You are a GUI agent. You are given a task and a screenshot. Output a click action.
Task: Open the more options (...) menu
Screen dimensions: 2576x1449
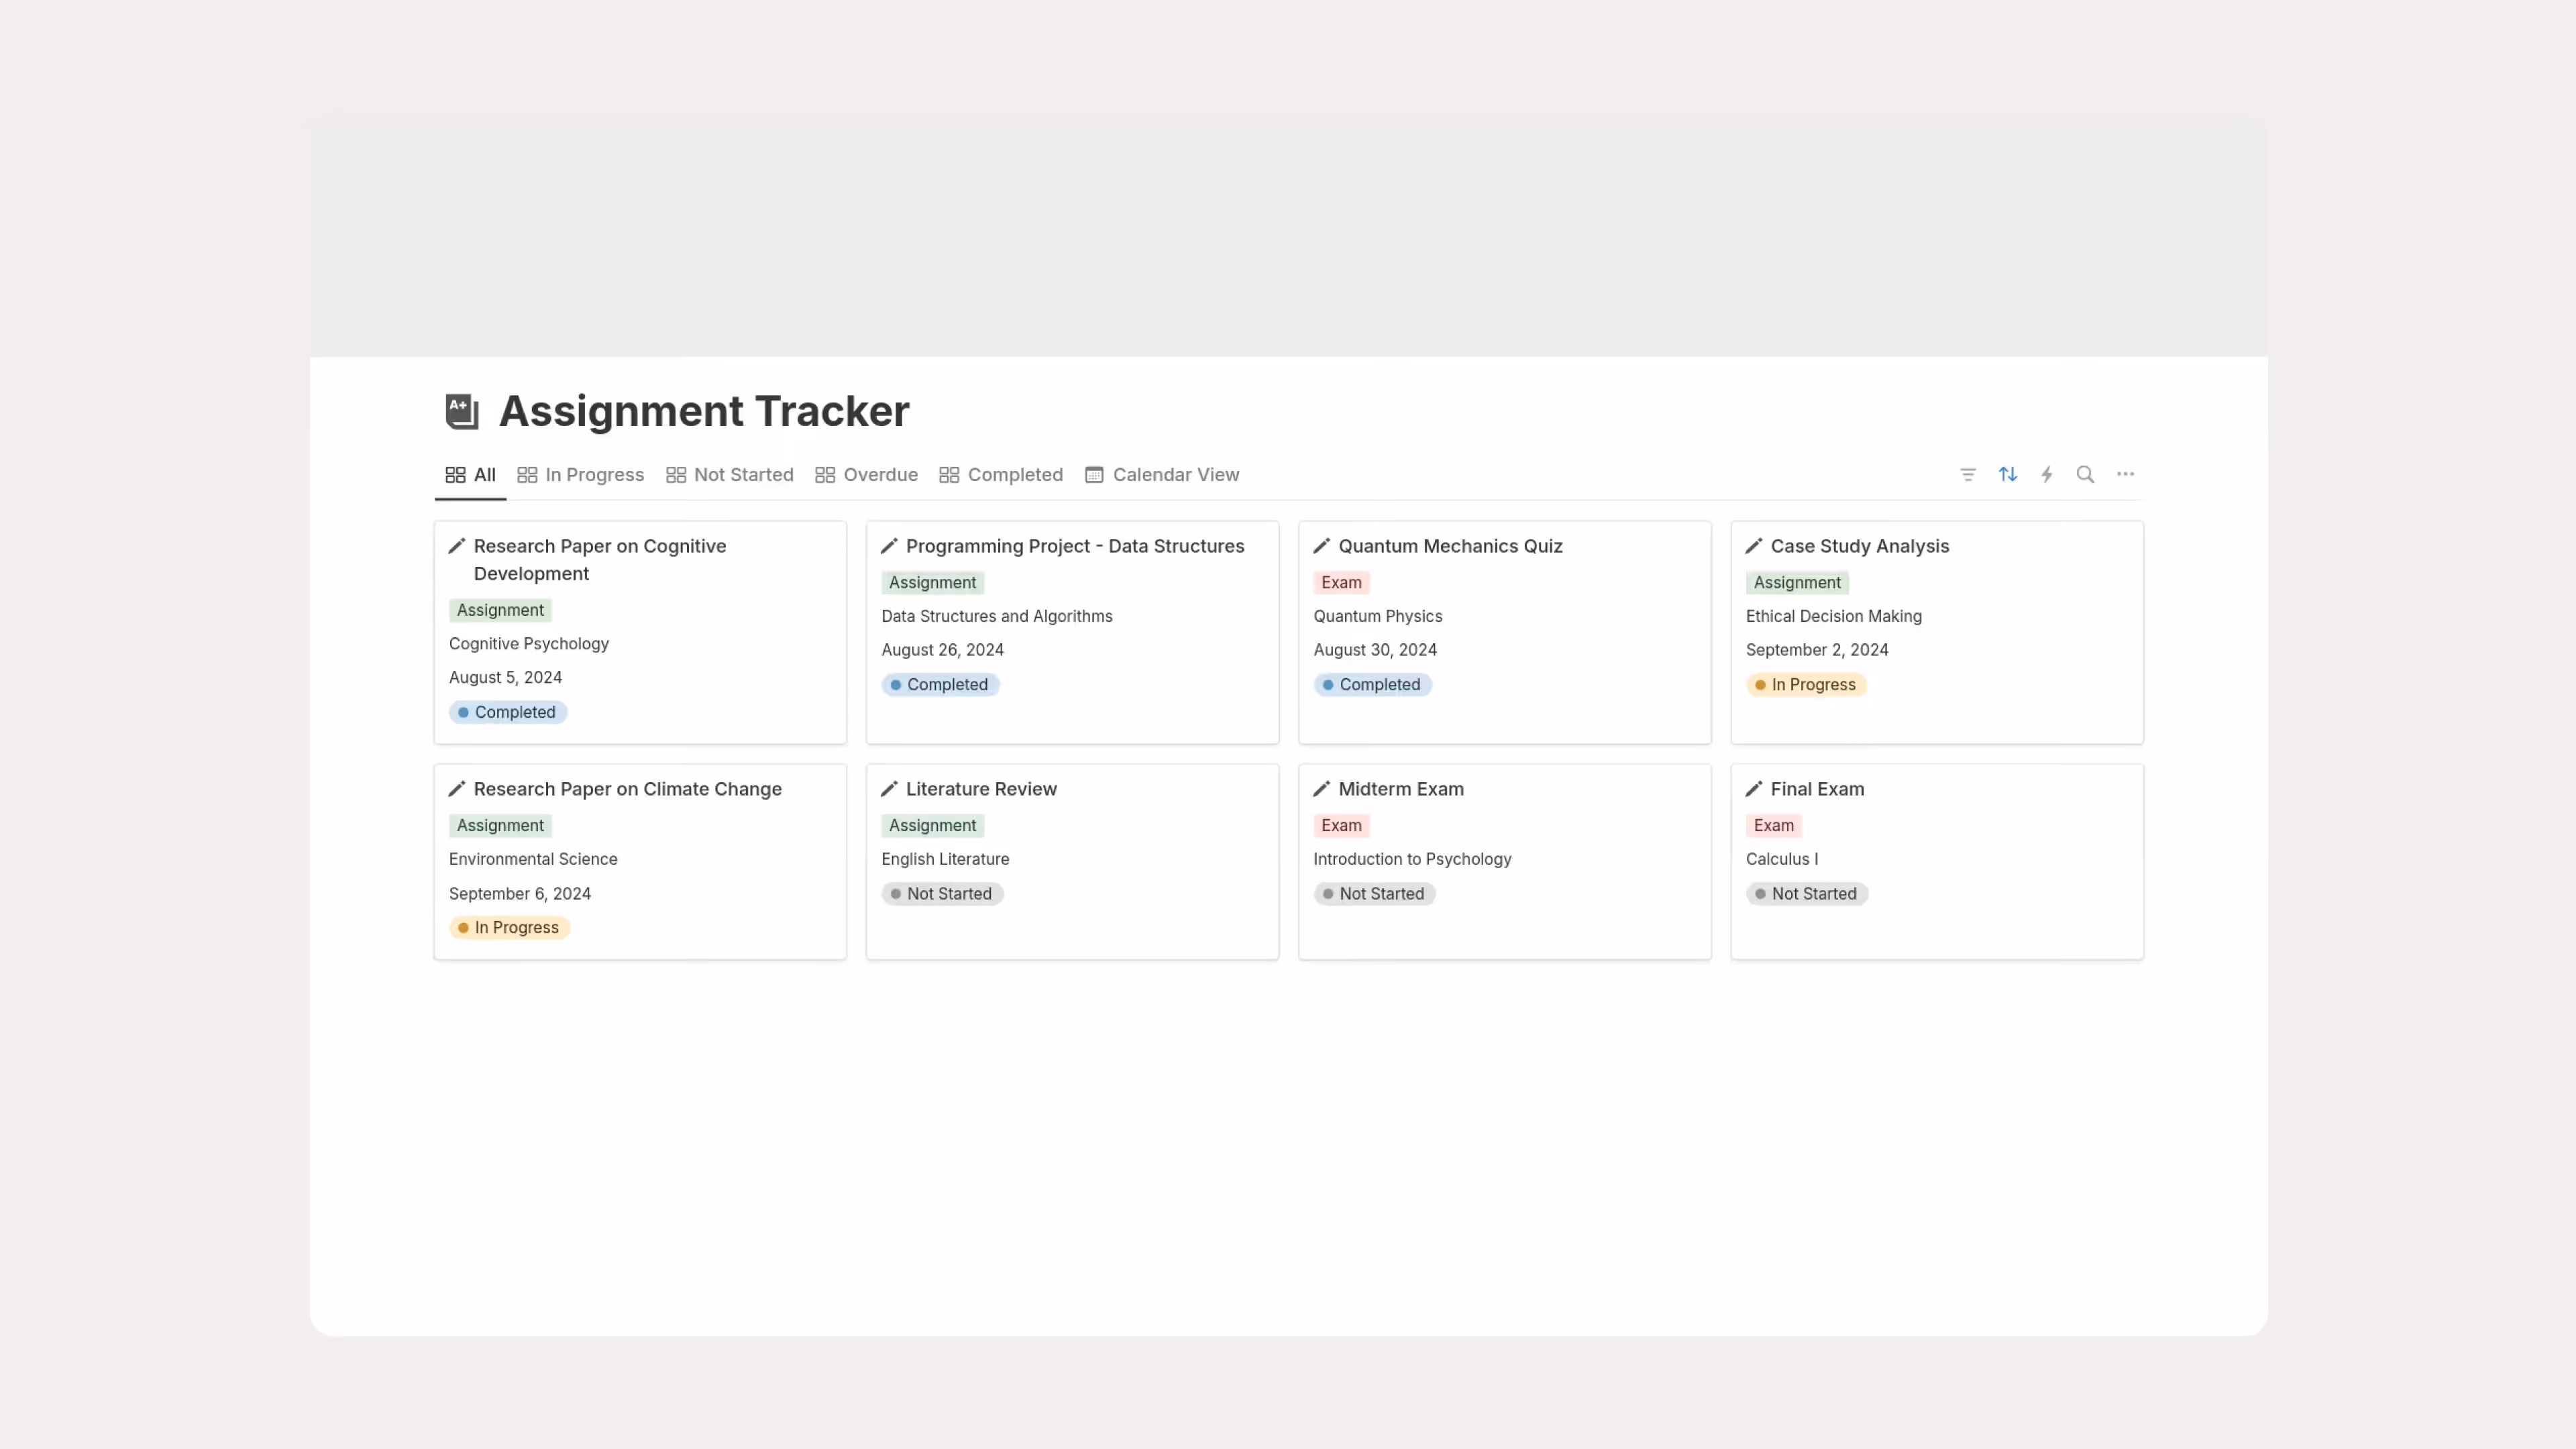[2125, 474]
